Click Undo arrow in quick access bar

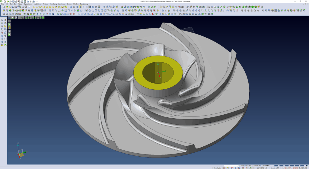pos(28,2)
